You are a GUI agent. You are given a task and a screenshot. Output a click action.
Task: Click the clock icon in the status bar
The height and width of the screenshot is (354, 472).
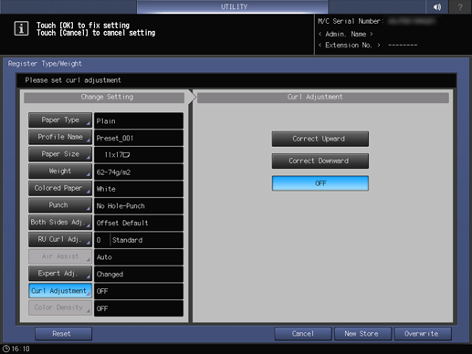coord(6,349)
